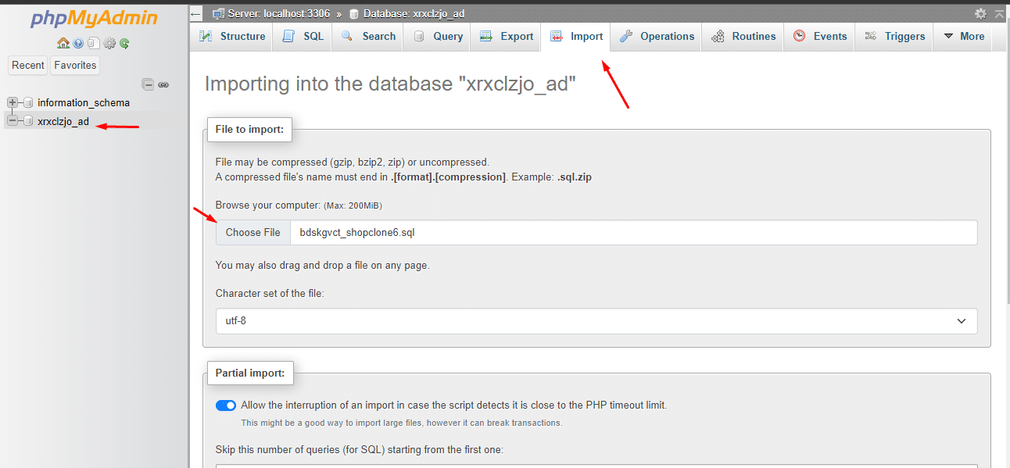The width and height of the screenshot is (1010, 468).
Task: Click the link-with-main-panel chain icon
Action: point(163,84)
